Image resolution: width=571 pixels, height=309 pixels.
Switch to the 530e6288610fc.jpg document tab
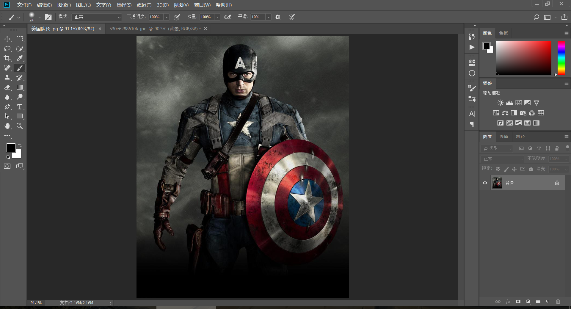155,29
